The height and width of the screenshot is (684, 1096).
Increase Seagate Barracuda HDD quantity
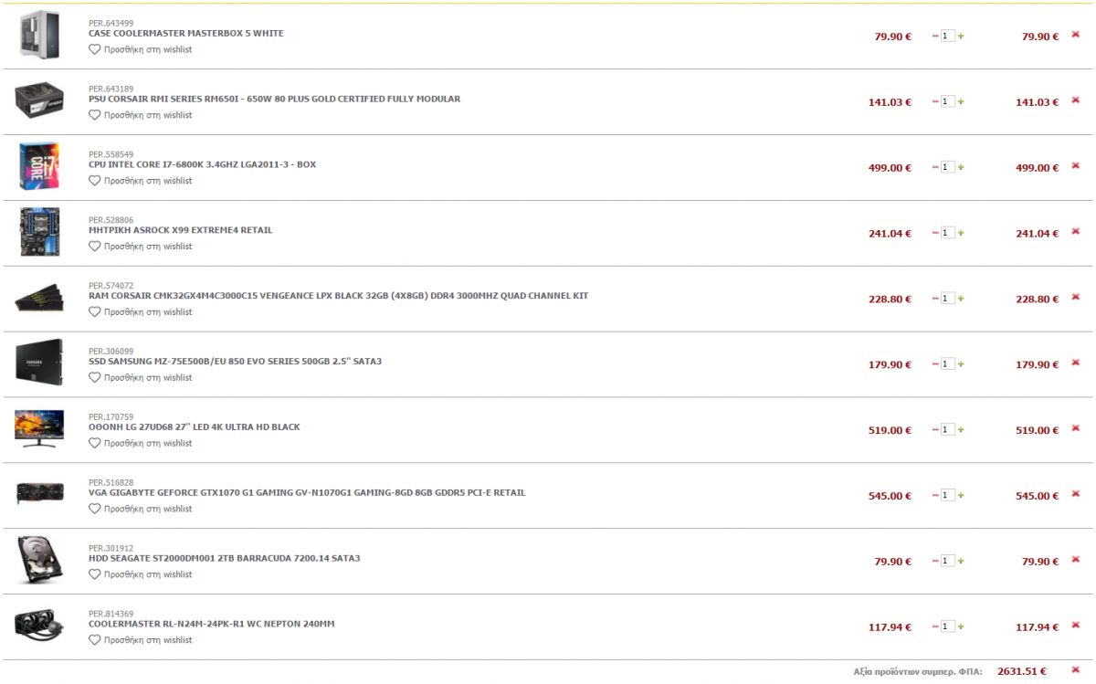pyautogui.click(x=961, y=562)
